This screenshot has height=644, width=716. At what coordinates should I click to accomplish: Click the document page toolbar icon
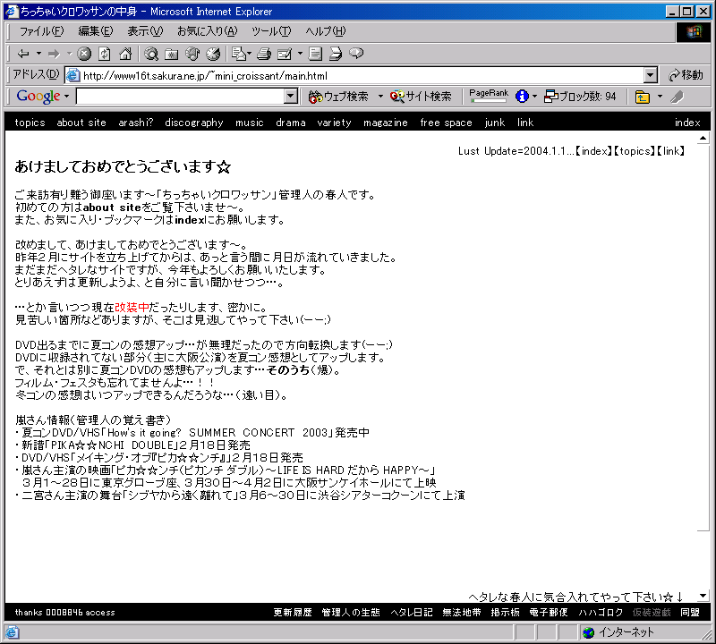[x=315, y=54]
